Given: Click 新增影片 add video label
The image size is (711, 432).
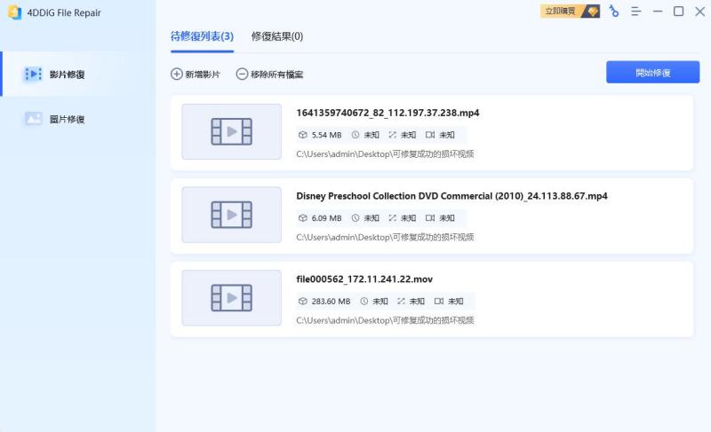Looking at the screenshot, I should pyautogui.click(x=203, y=75).
